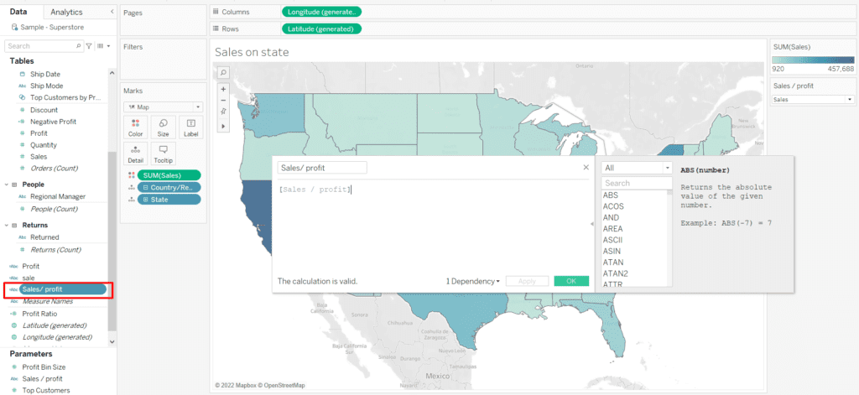Open the Marks type Map dropdown
Image resolution: width=859 pixels, height=395 pixels.
[x=164, y=107]
